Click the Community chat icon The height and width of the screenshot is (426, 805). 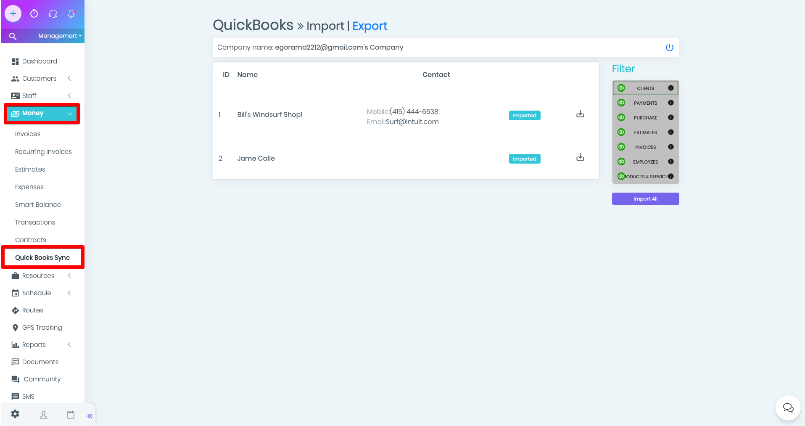point(16,379)
